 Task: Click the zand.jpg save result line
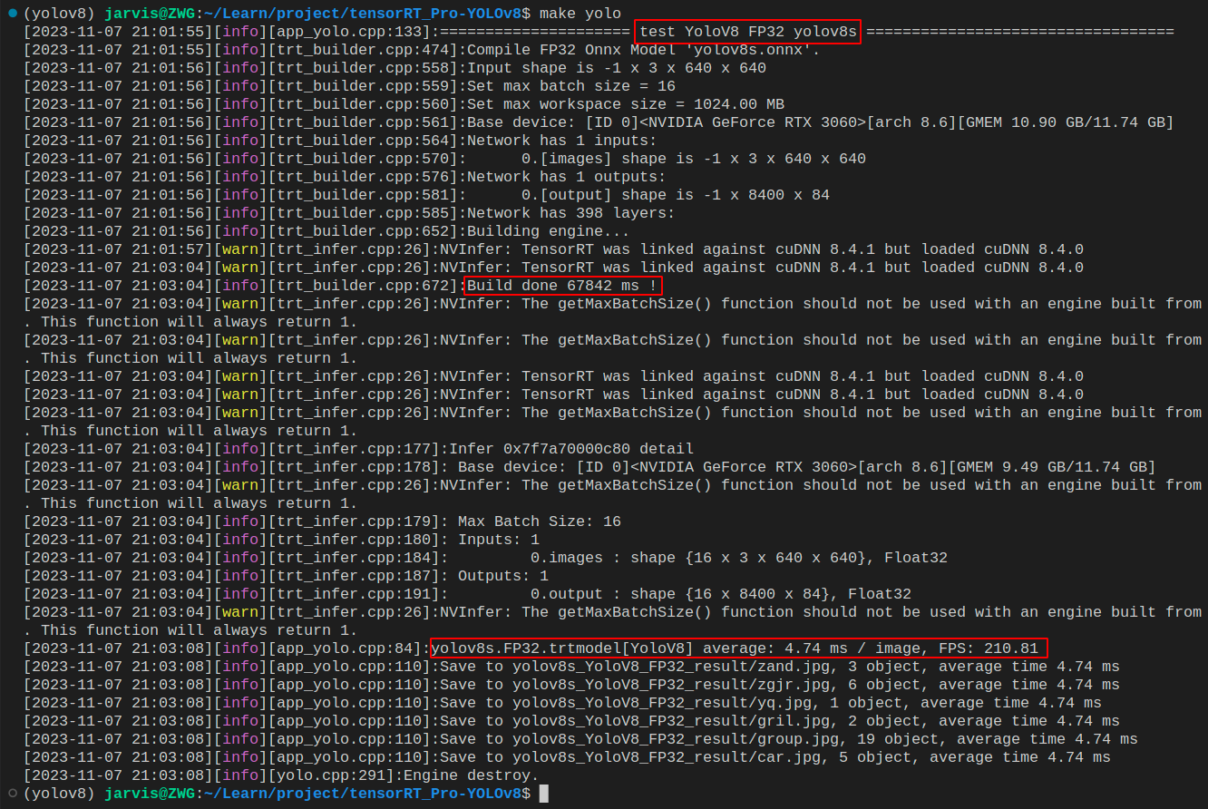pyautogui.click(x=571, y=667)
